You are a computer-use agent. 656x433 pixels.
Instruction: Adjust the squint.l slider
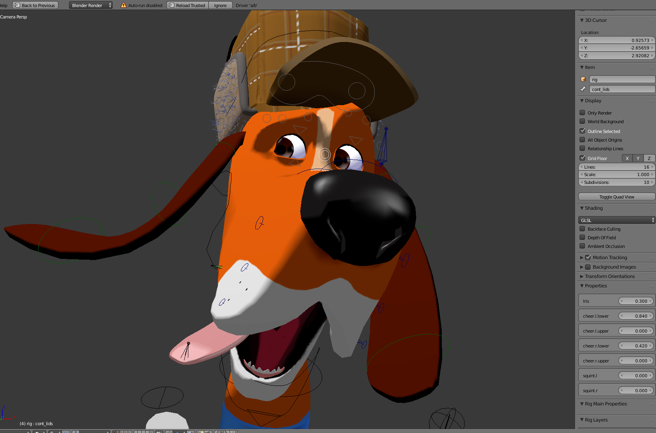pyautogui.click(x=636, y=375)
